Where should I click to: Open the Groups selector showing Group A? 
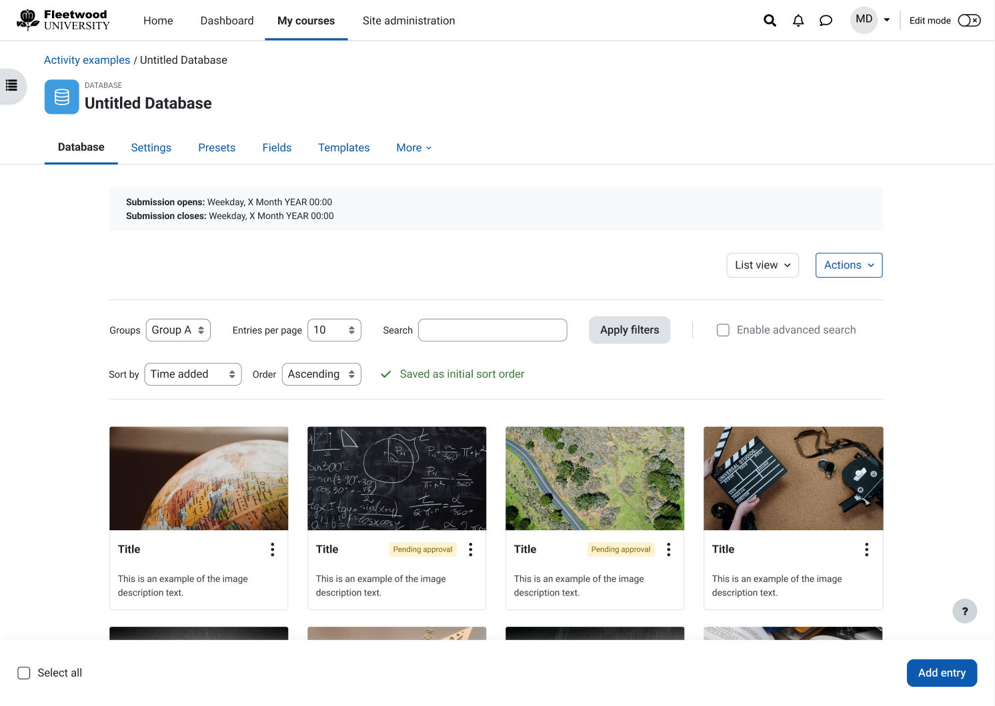click(x=178, y=330)
